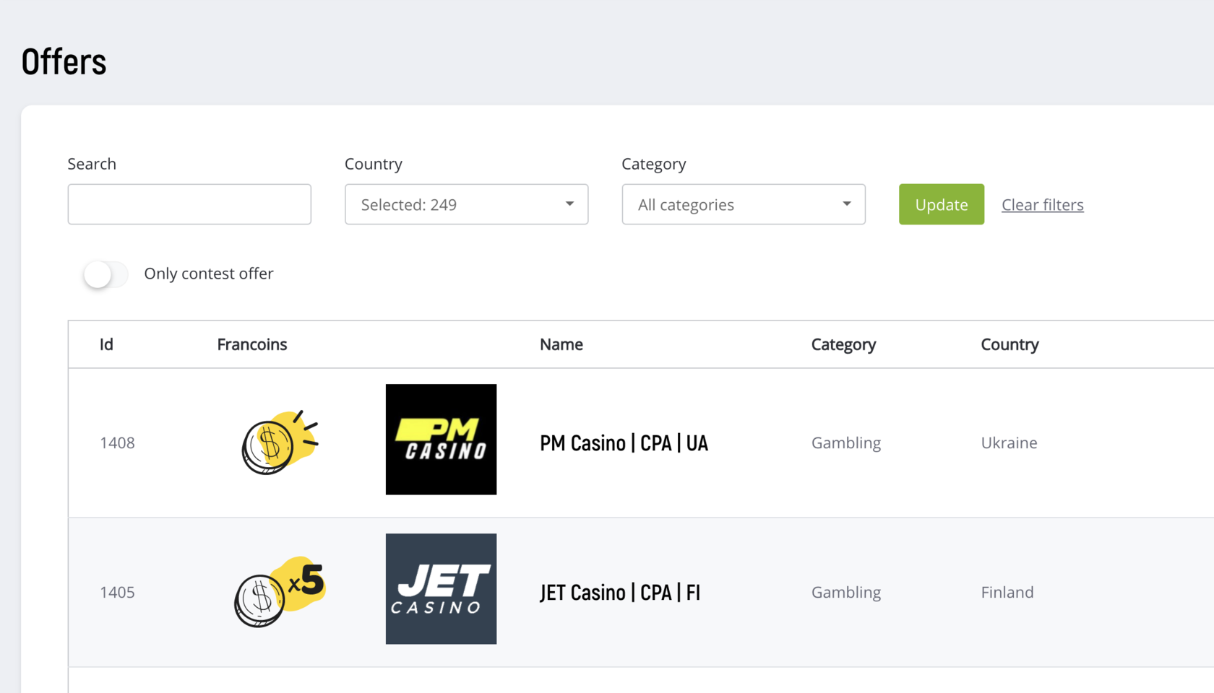Click the Ukraine country cell

click(x=1009, y=443)
